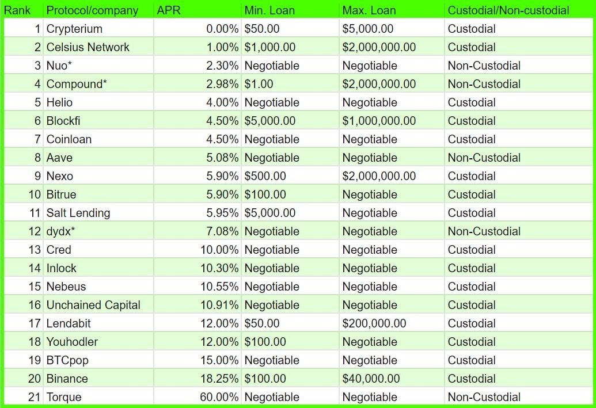Select Blockfi's $1,000,000.00 max loan cell
The image size is (596, 408).
379,121
